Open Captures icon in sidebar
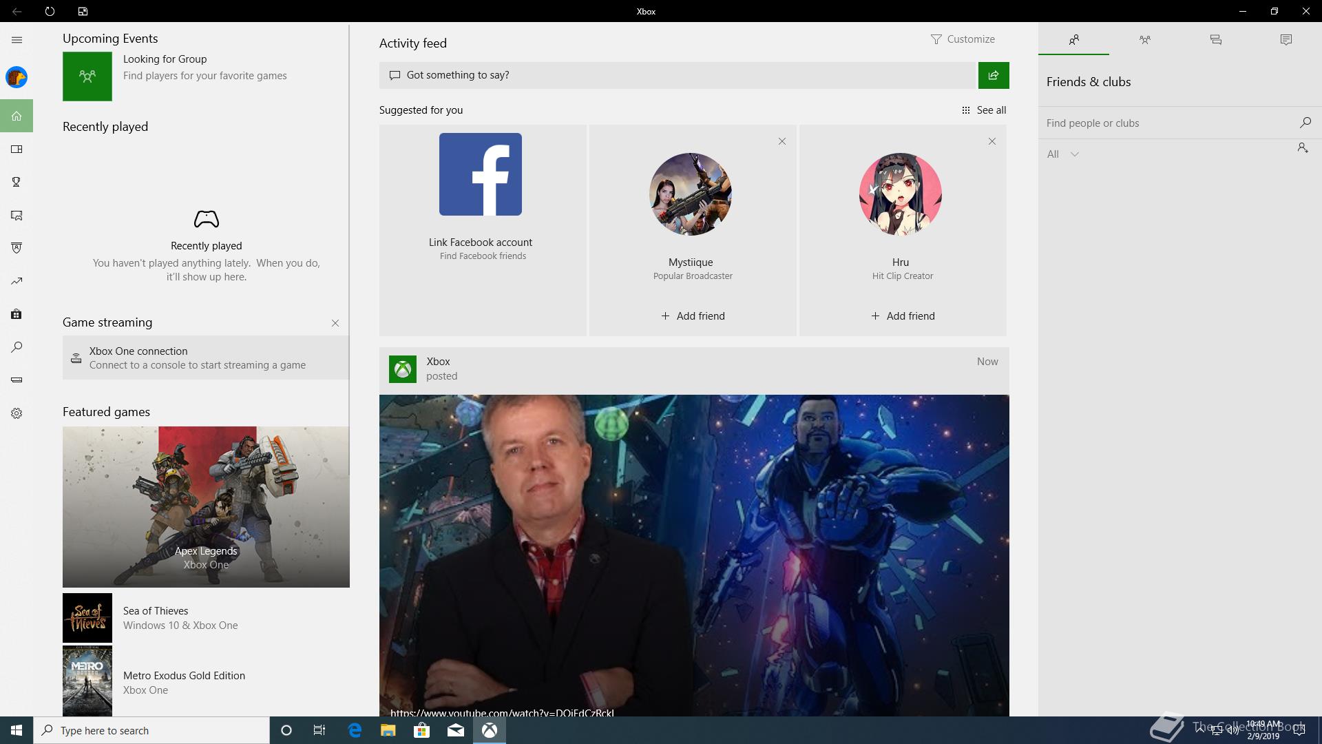Image resolution: width=1322 pixels, height=744 pixels. pos(17,216)
